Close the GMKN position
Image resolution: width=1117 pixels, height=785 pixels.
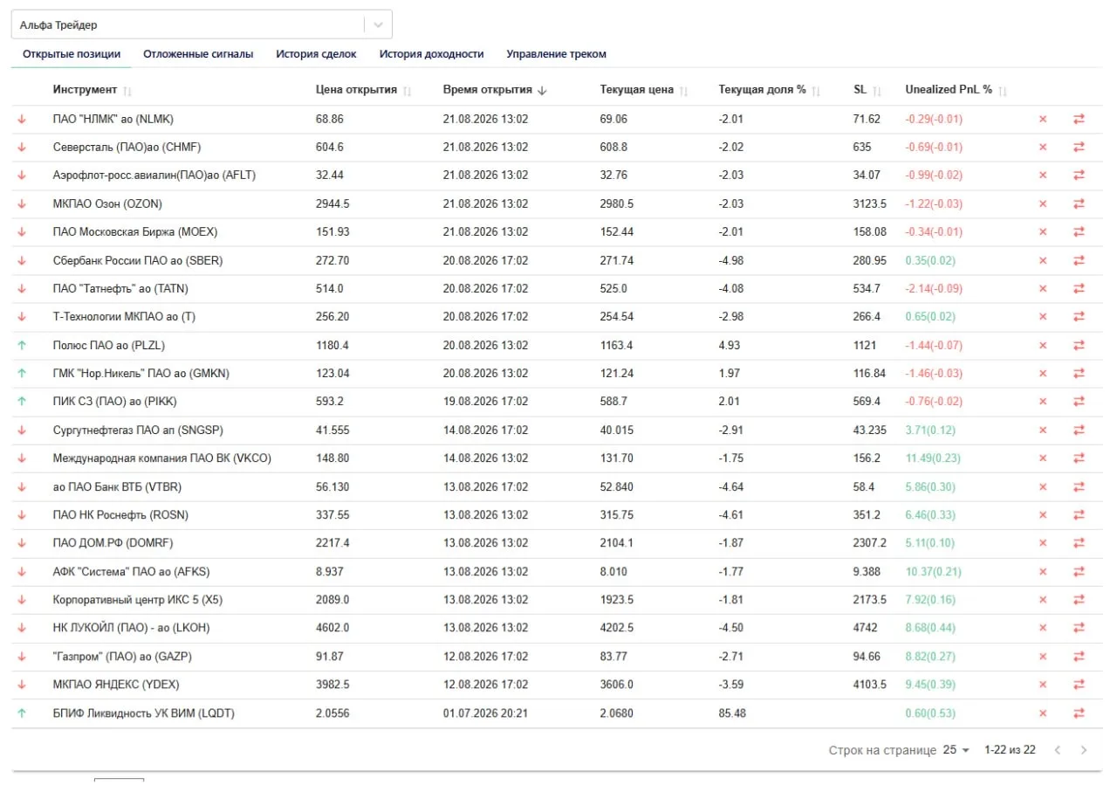[1042, 374]
